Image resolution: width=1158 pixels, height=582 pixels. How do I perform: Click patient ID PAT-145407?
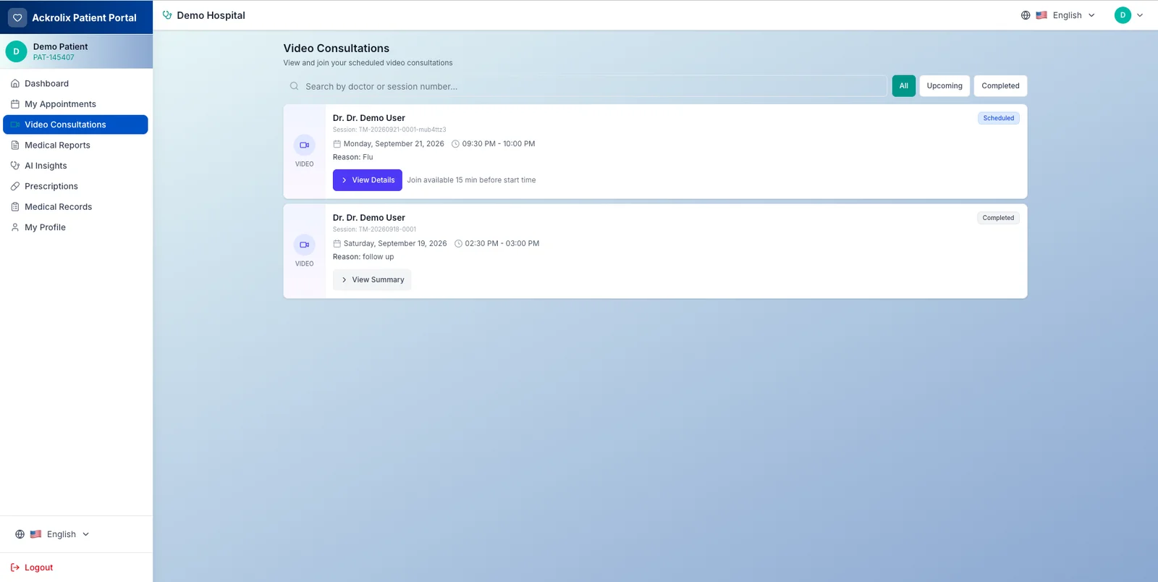[54, 58]
